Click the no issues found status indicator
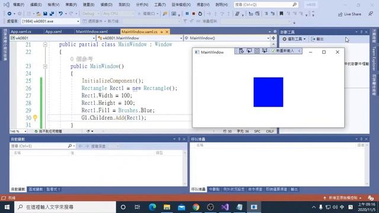The width and height of the screenshot is (379, 213). click(x=49, y=131)
